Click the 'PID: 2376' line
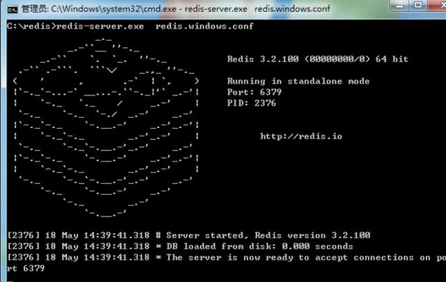This screenshot has height=282, width=446. coord(252,103)
